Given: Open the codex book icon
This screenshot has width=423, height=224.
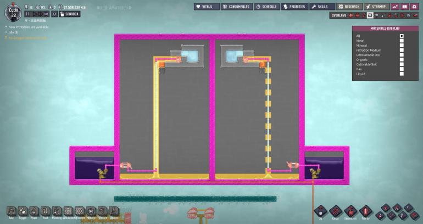Looking at the screenshot, I should coord(405,7).
